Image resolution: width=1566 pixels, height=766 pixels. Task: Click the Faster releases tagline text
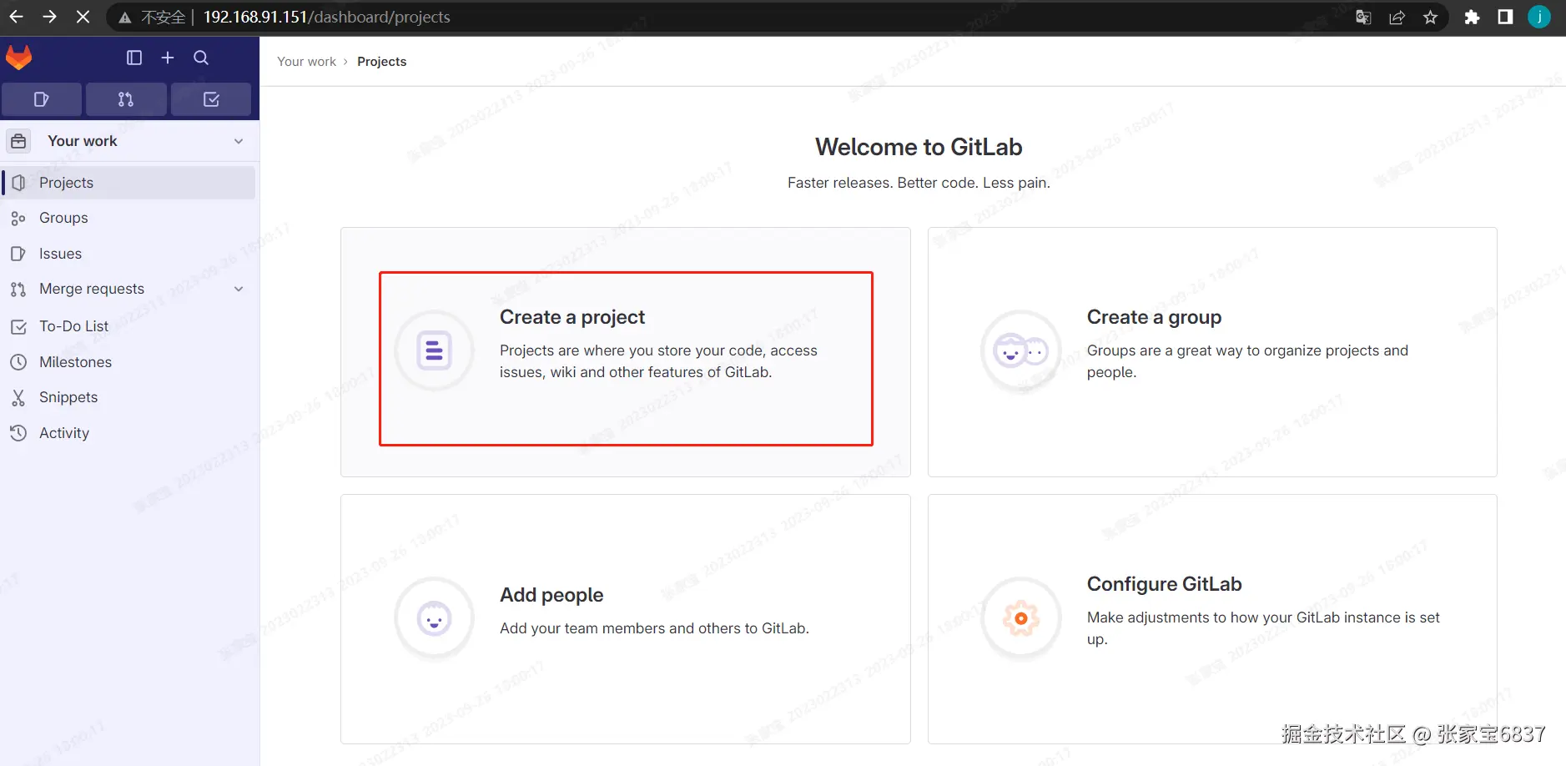[919, 183]
